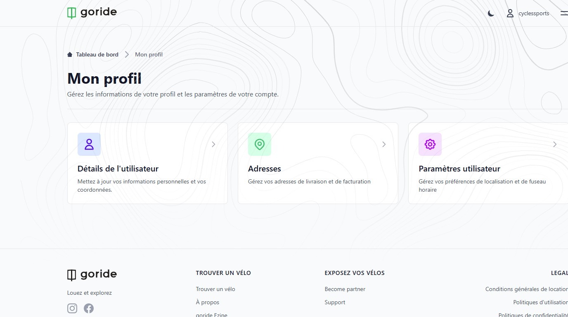
Task: Go to Tableau de bord breadcrumb
Action: [97, 54]
